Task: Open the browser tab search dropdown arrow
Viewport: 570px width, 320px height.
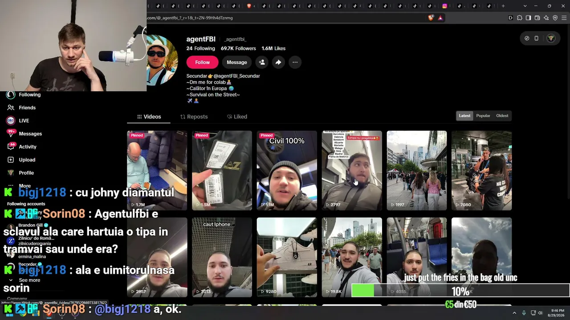Action: [x=525, y=6]
